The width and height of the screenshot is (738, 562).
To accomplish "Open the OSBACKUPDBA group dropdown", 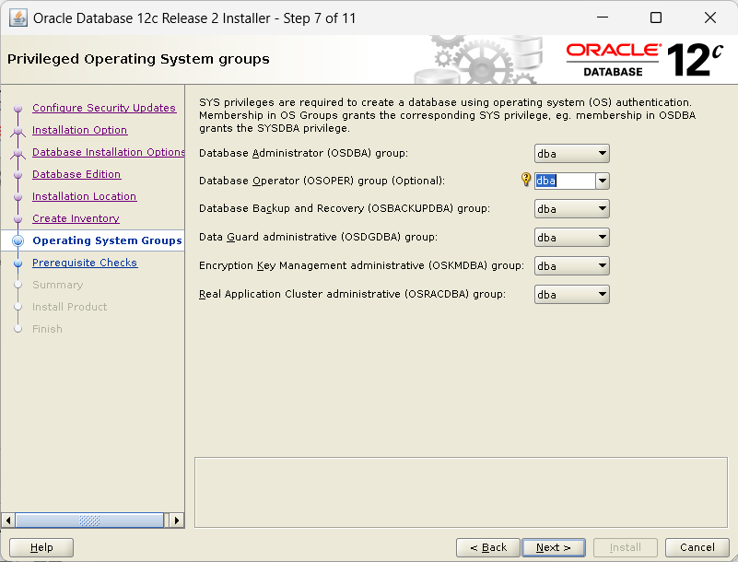I will (572, 209).
